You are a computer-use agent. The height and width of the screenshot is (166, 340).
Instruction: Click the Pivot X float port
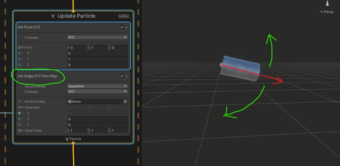(19, 53)
